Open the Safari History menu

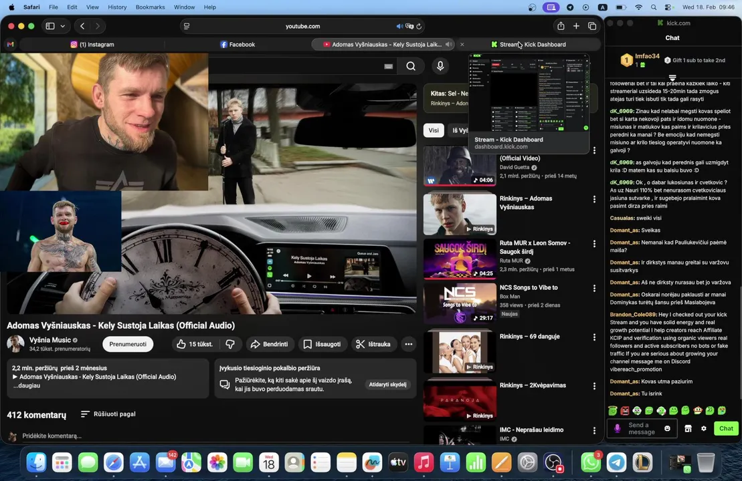pyautogui.click(x=117, y=7)
